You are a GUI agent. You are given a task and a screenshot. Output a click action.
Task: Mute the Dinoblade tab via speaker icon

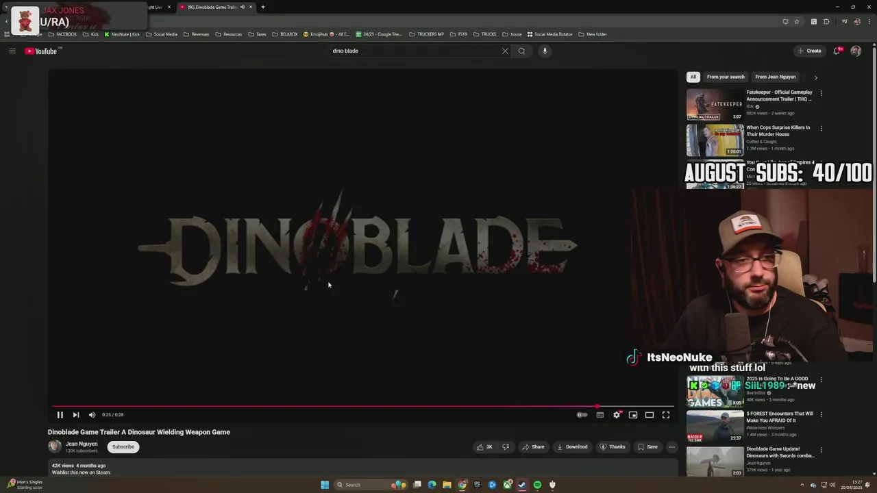click(x=242, y=7)
